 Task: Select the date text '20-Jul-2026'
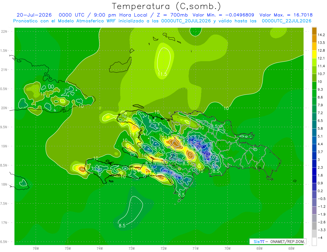click(34, 15)
